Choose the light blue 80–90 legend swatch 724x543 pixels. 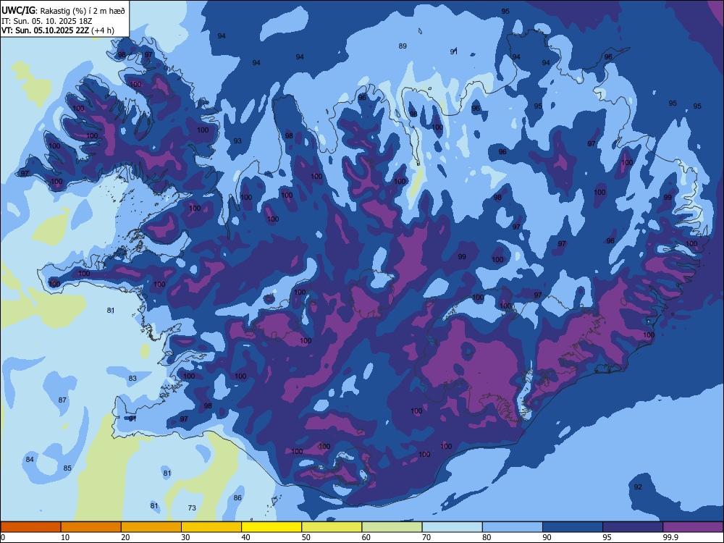pyautogui.click(x=513, y=527)
